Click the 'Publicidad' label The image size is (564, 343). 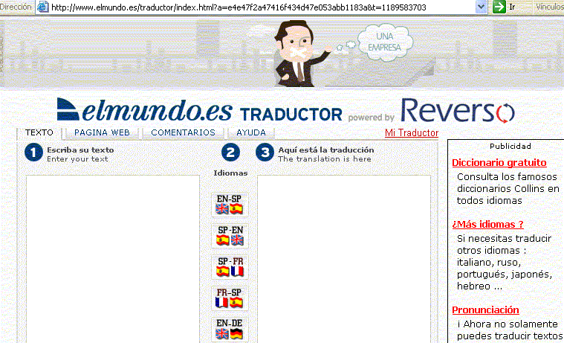click(x=510, y=146)
